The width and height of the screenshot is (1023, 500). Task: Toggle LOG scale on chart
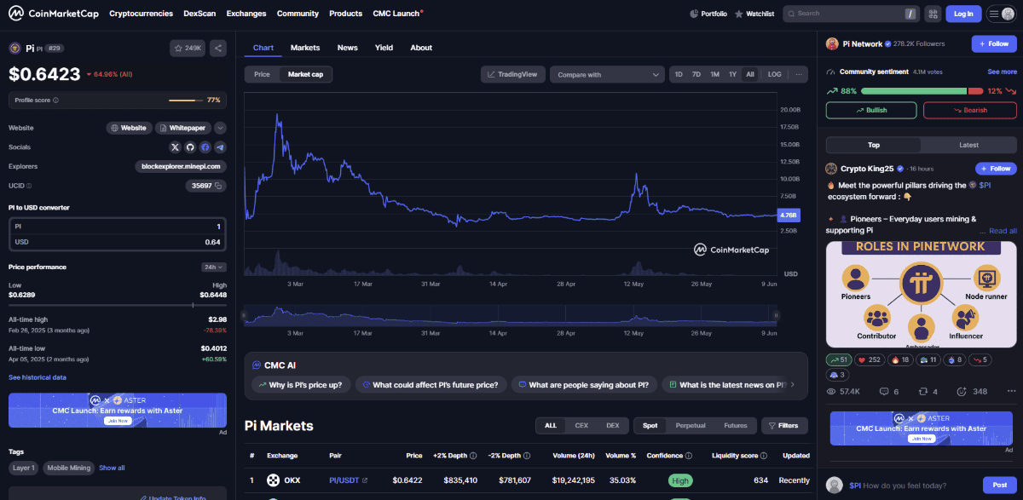point(774,74)
